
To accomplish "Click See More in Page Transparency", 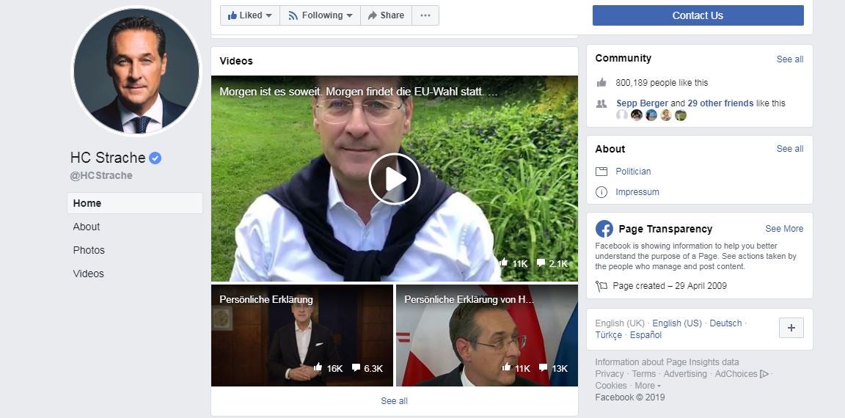I will (784, 229).
